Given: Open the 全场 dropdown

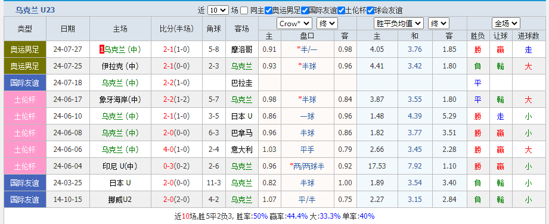Looking at the screenshot, I should tap(506, 23).
